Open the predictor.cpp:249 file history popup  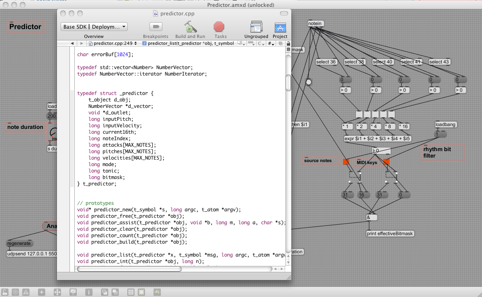[x=112, y=43]
